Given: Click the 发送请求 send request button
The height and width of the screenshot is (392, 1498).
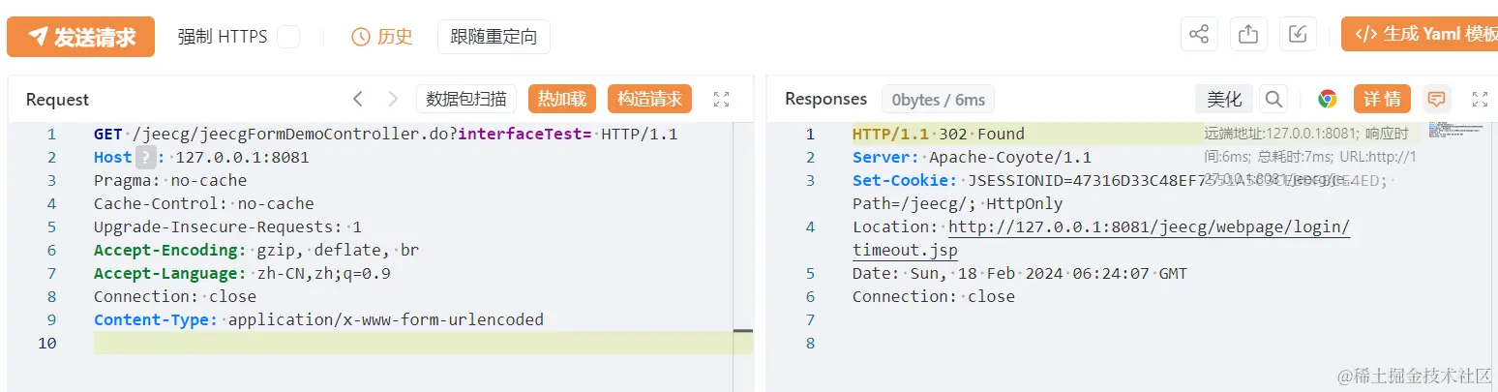Looking at the screenshot, I should (x=80, y=37).
